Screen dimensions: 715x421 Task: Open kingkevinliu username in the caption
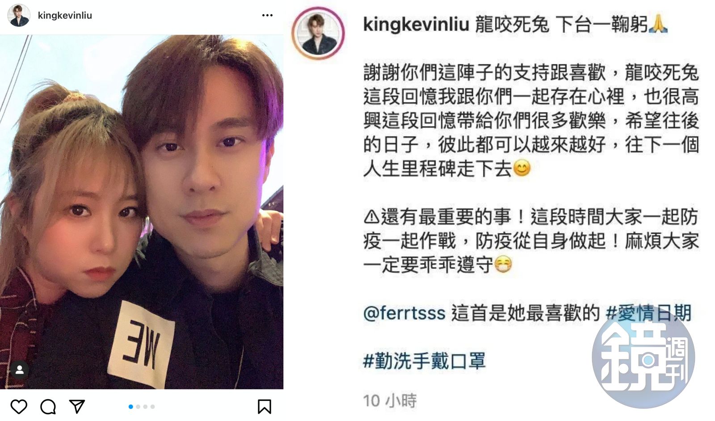[416, 25]
